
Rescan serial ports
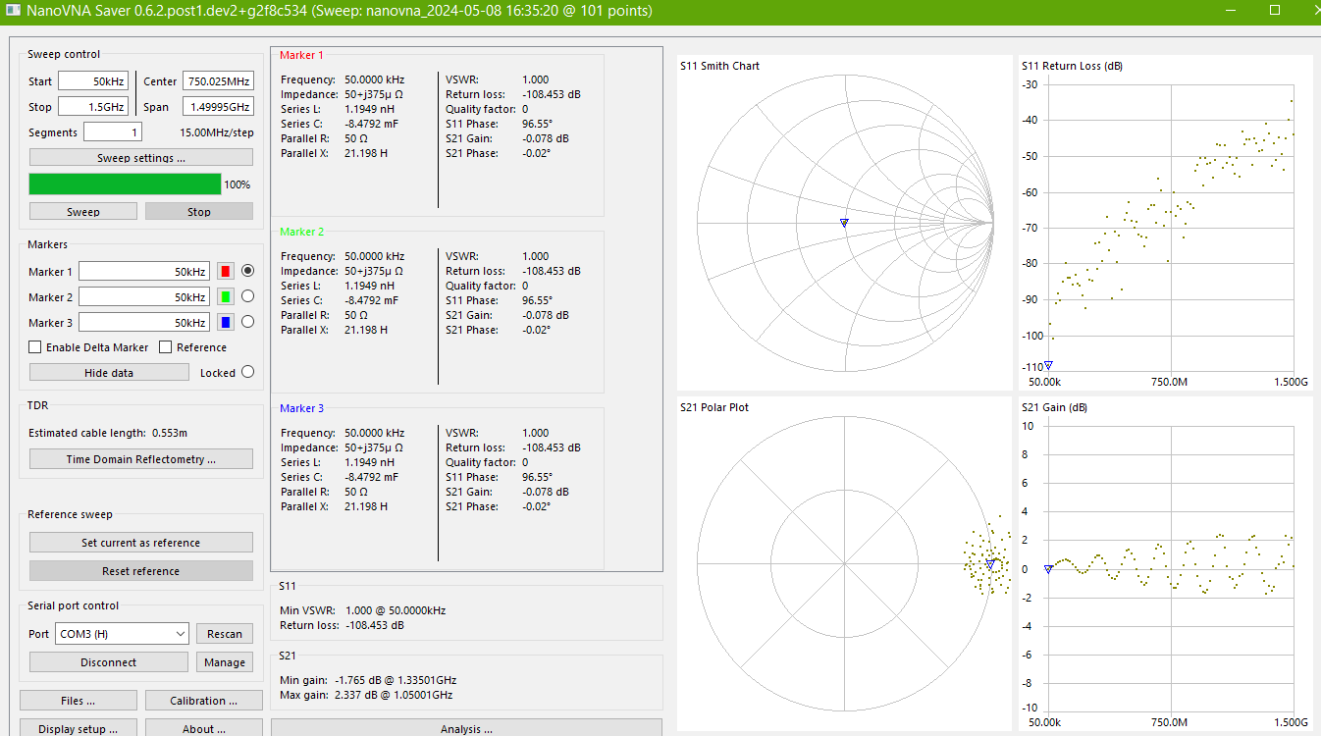click(x=225, y=634)
